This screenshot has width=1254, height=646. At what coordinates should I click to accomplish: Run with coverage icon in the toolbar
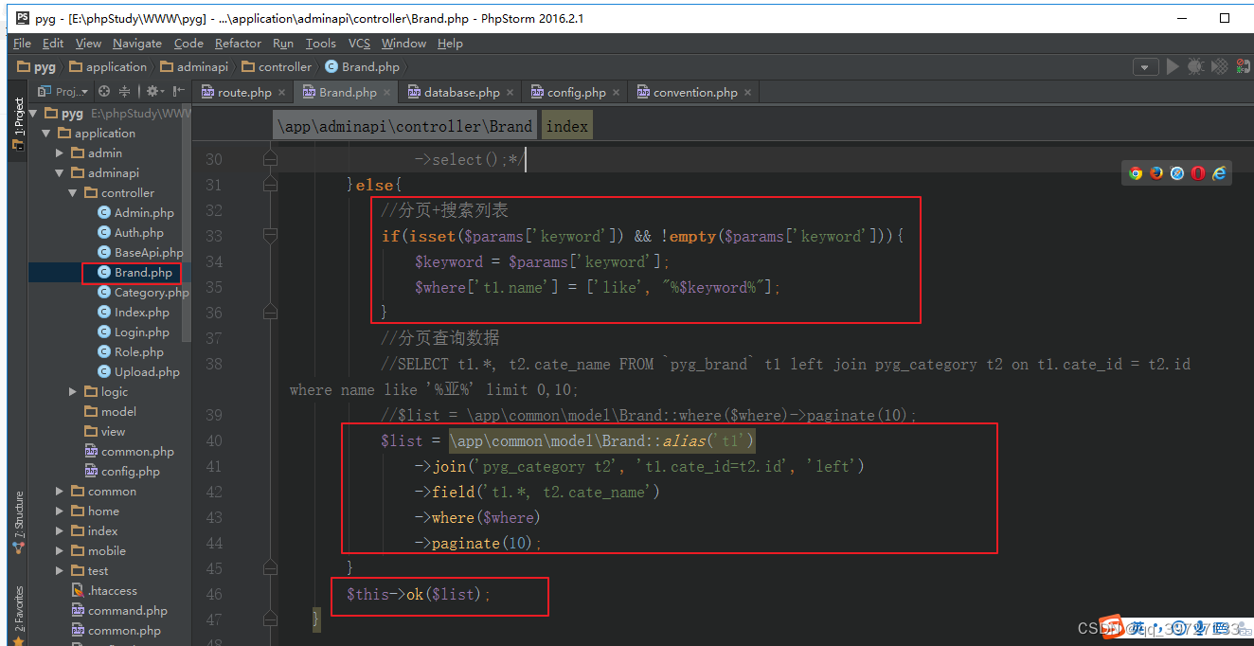point(1219,66)
